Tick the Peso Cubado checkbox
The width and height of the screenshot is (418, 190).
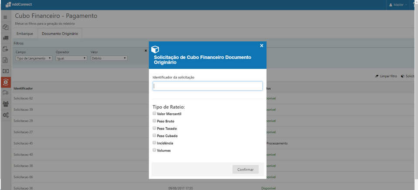pyautogui.click(x=154, y=136)
